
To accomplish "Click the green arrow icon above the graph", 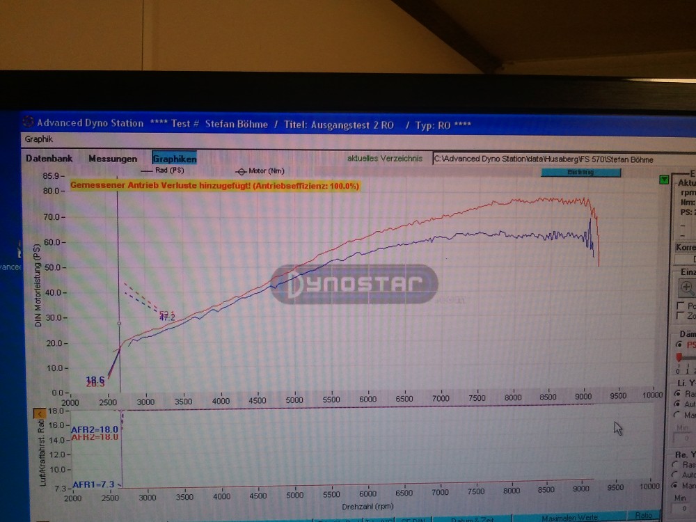I will tap(663, 180).
